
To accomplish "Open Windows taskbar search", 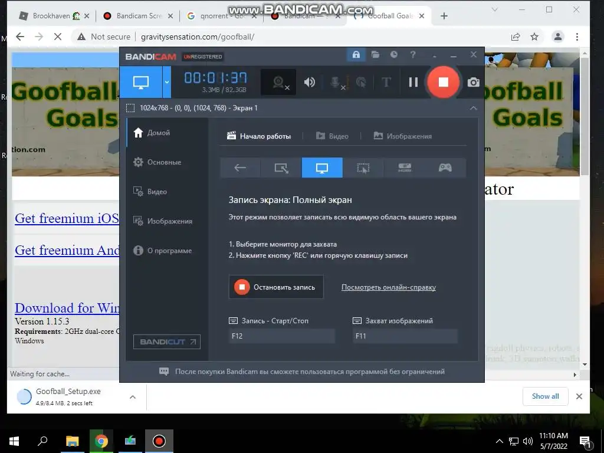I will [x=42, y=441].
